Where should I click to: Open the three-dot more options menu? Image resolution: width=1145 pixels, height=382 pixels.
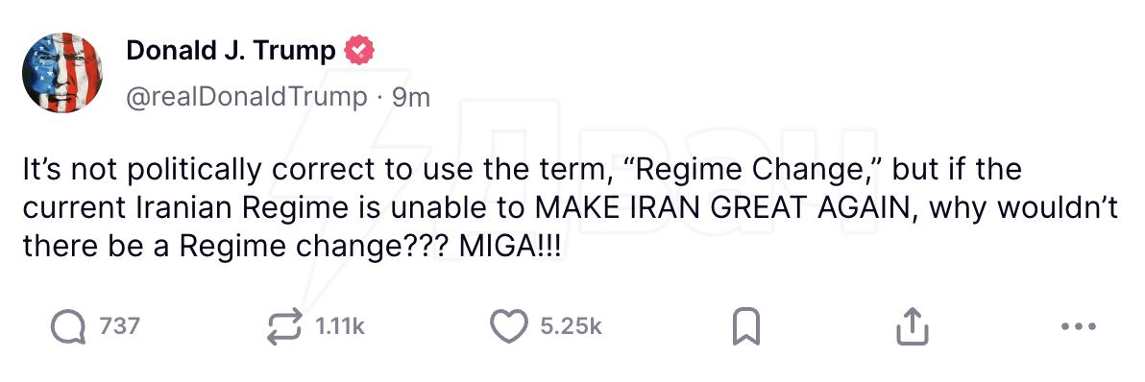[x=1079, y=326]
